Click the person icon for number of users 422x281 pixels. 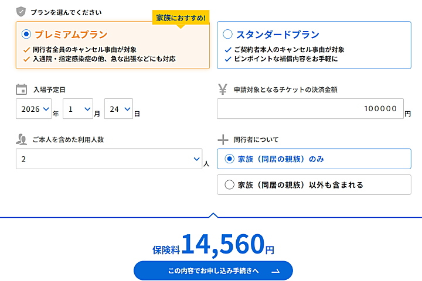[22, 139]
